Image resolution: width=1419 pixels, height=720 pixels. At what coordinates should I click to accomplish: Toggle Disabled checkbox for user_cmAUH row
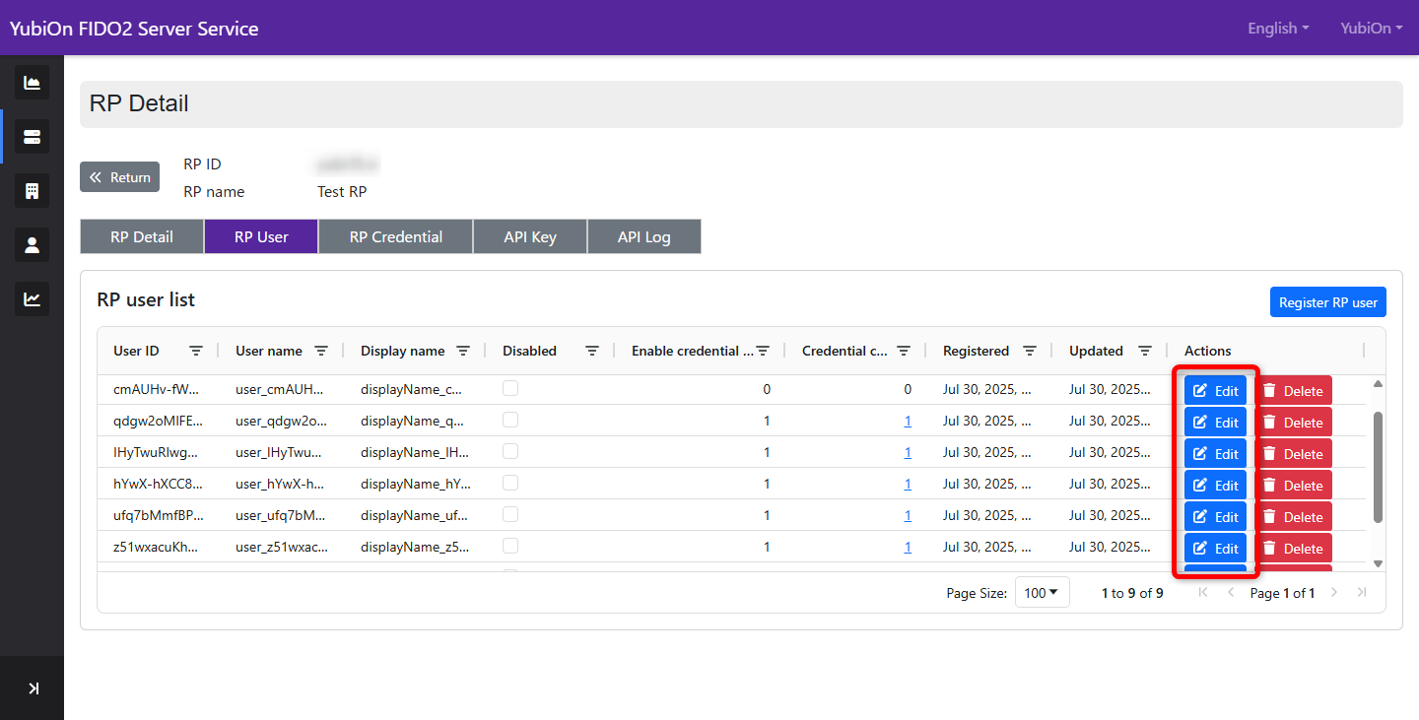tap(510, 388)
